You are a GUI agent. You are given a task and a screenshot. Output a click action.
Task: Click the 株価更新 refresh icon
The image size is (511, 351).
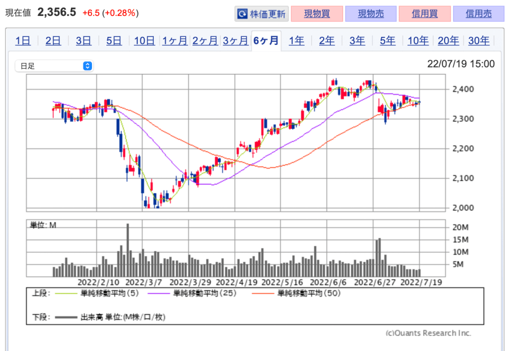tap(242, 14)
